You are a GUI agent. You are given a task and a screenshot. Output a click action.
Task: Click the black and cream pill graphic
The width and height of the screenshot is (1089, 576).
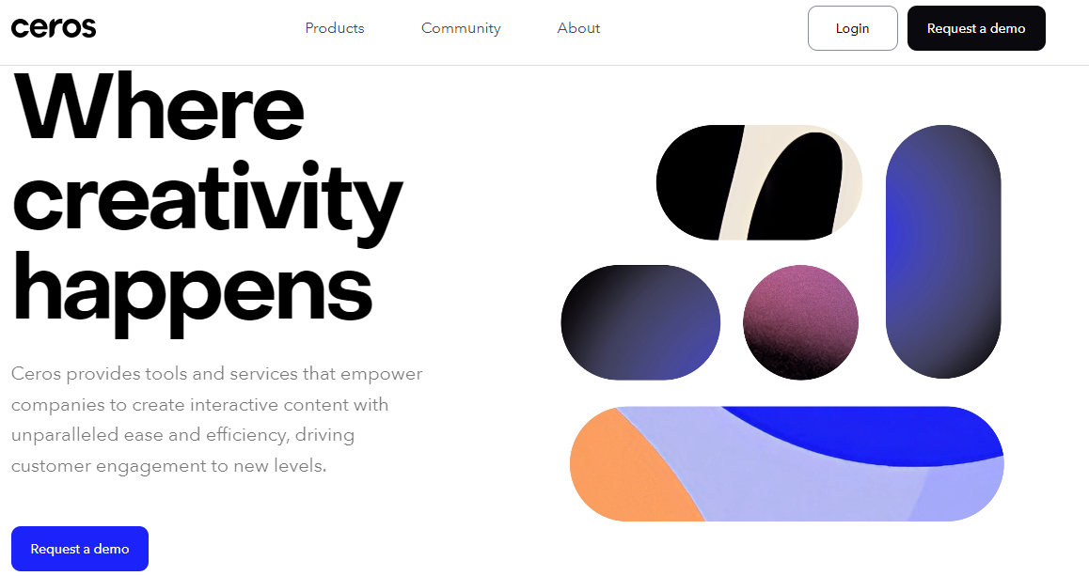click(759, 182)
